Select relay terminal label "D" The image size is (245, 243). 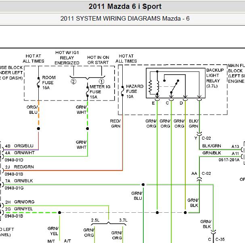pos(181,103)
